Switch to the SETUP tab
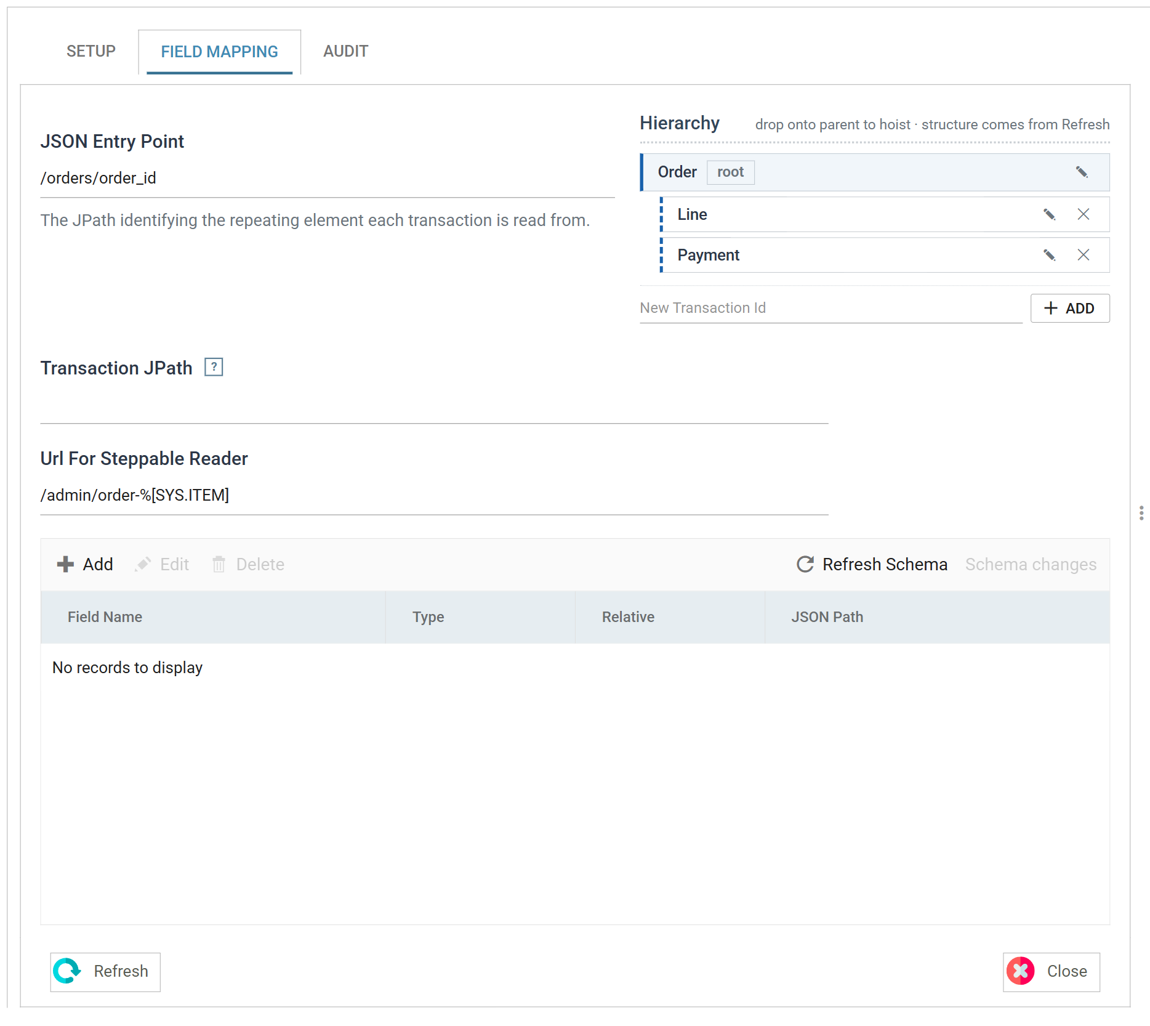 tap(91, 51)
